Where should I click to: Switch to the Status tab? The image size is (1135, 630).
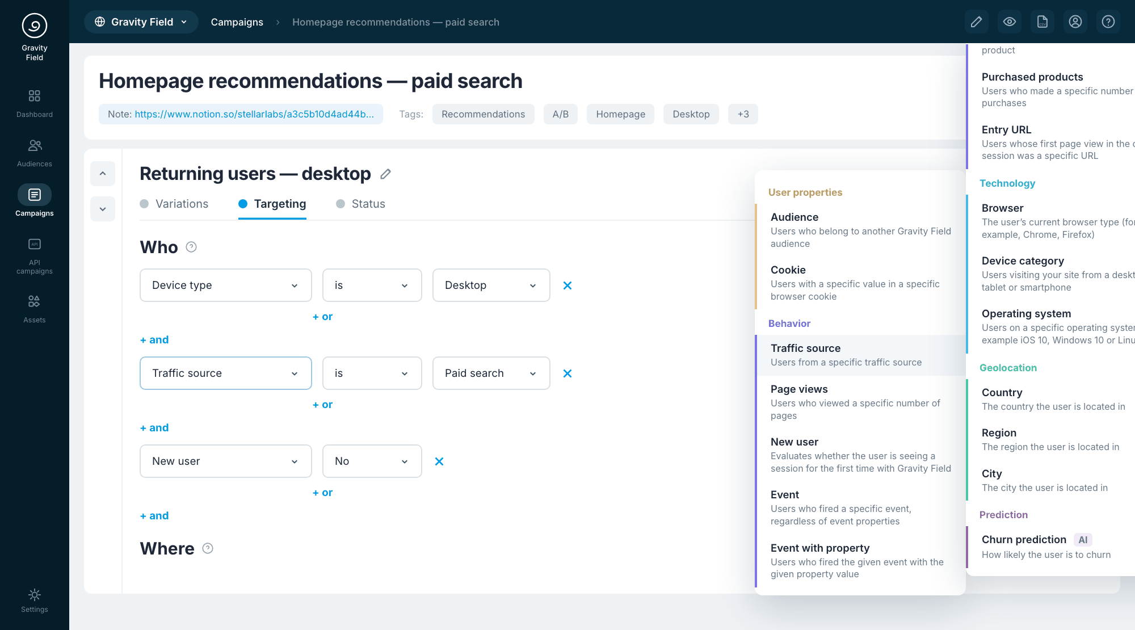[x=361, y=204]
